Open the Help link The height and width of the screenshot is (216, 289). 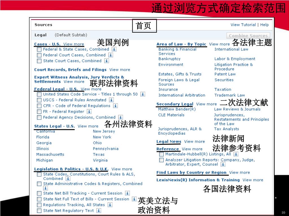click(264, 25)
